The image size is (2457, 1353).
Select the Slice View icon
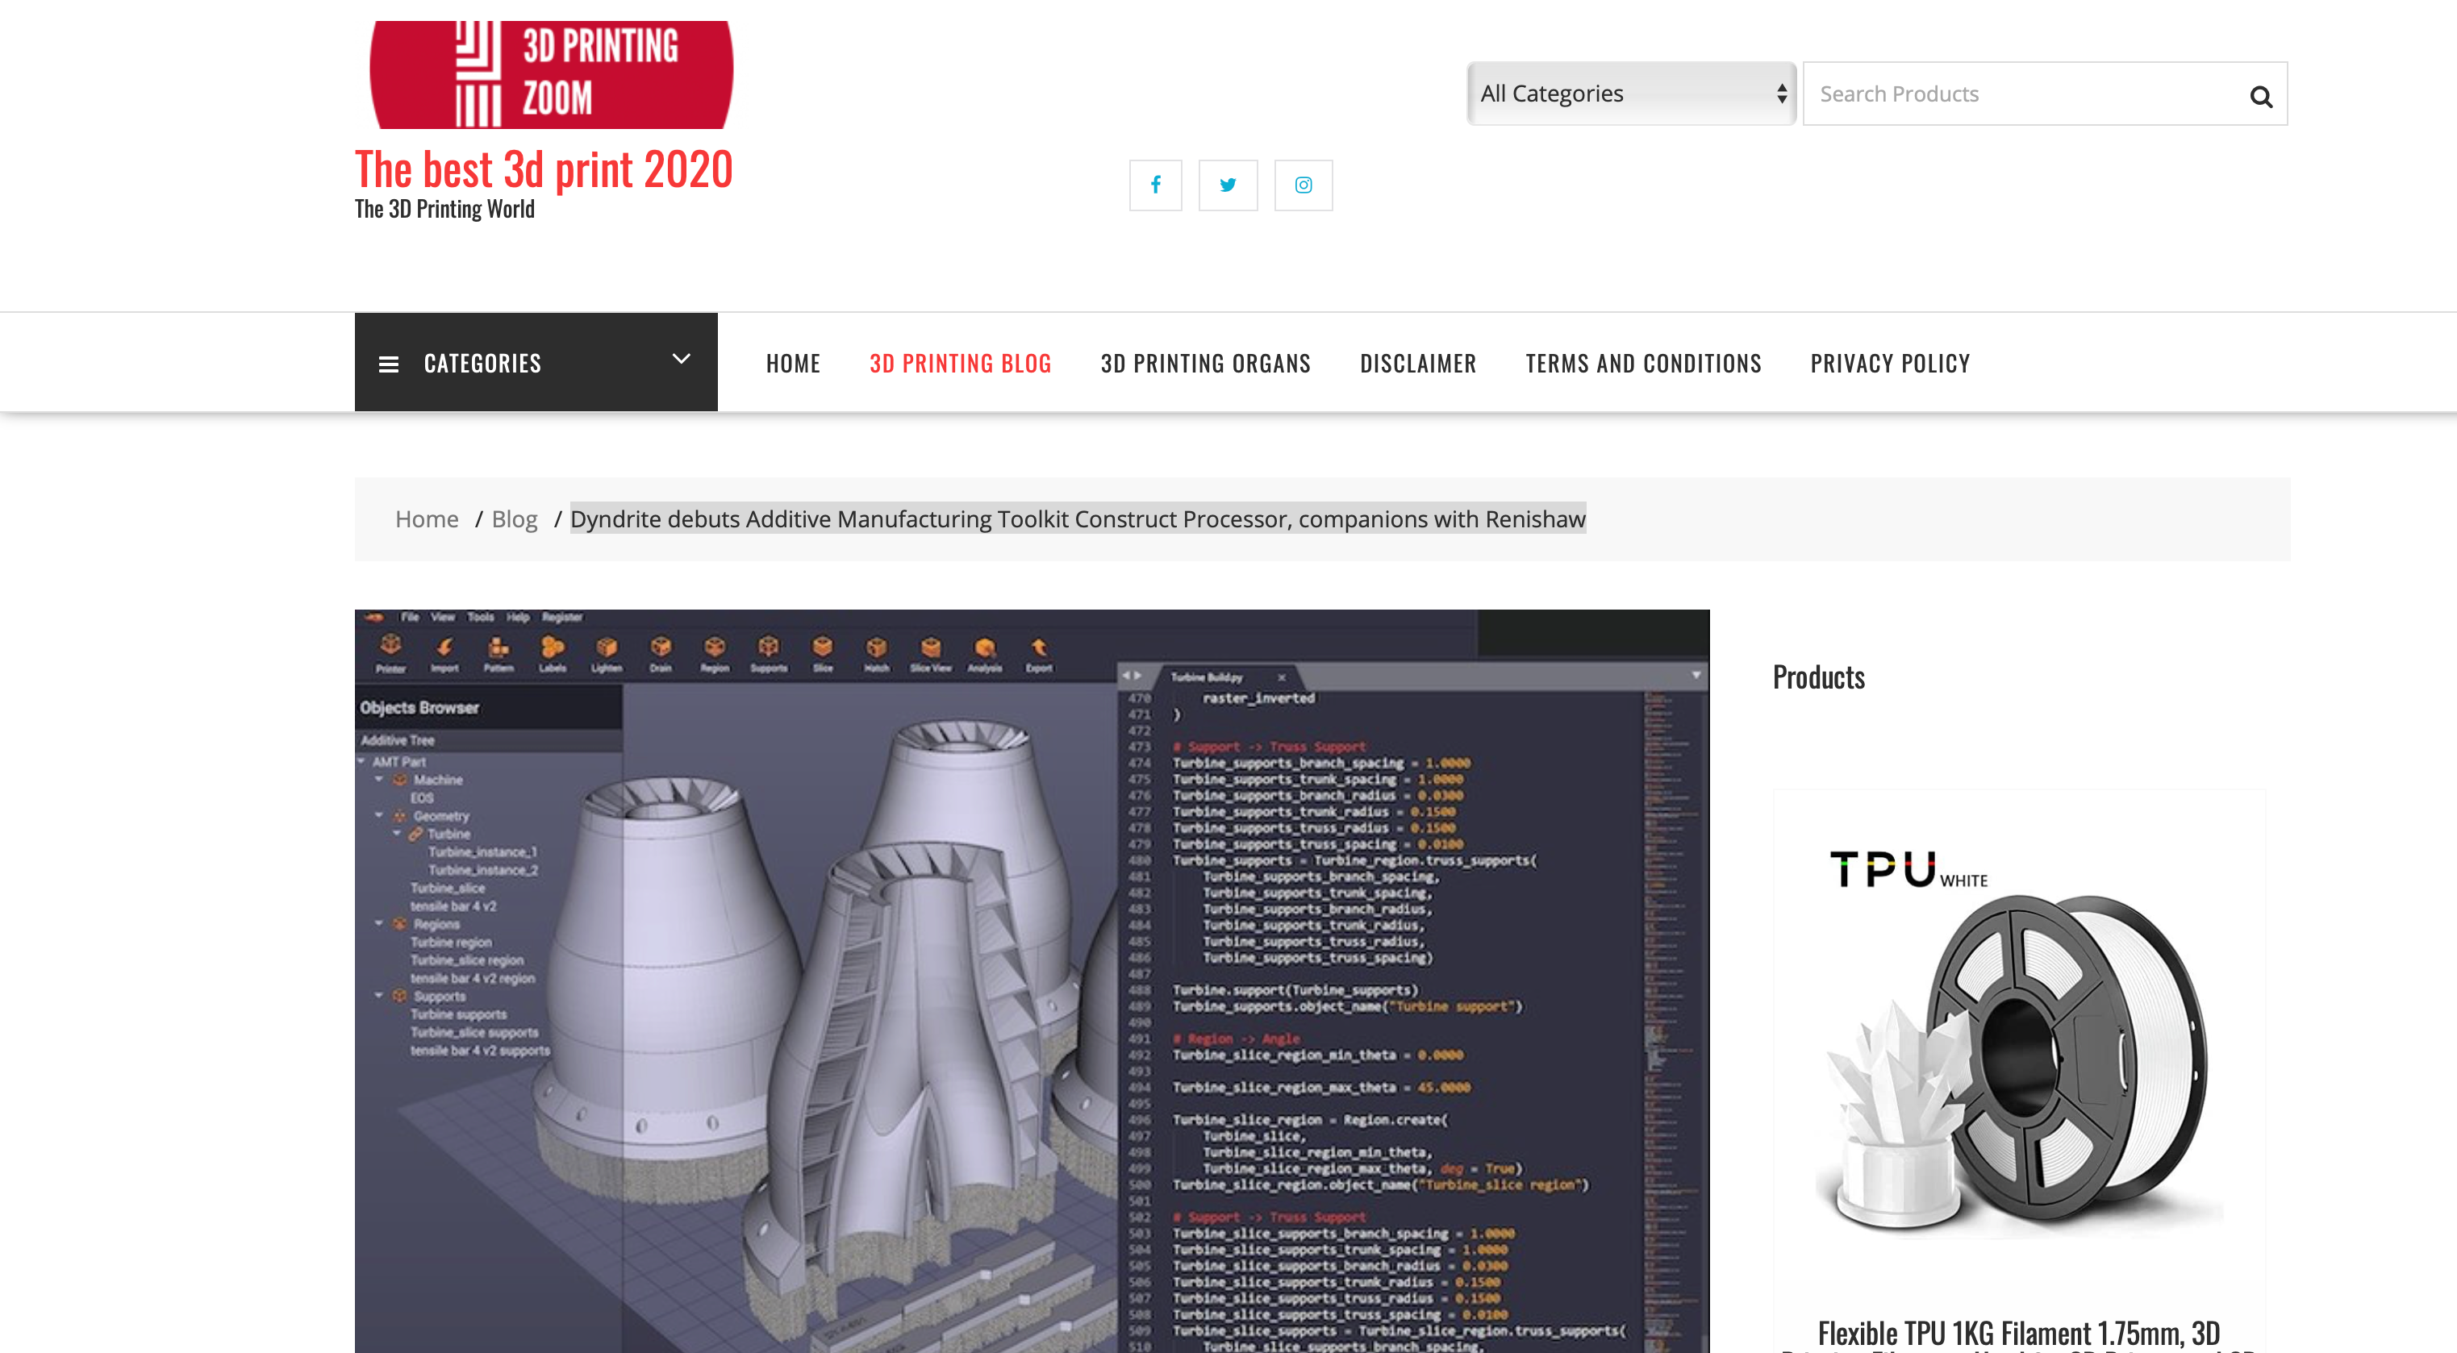932,648
